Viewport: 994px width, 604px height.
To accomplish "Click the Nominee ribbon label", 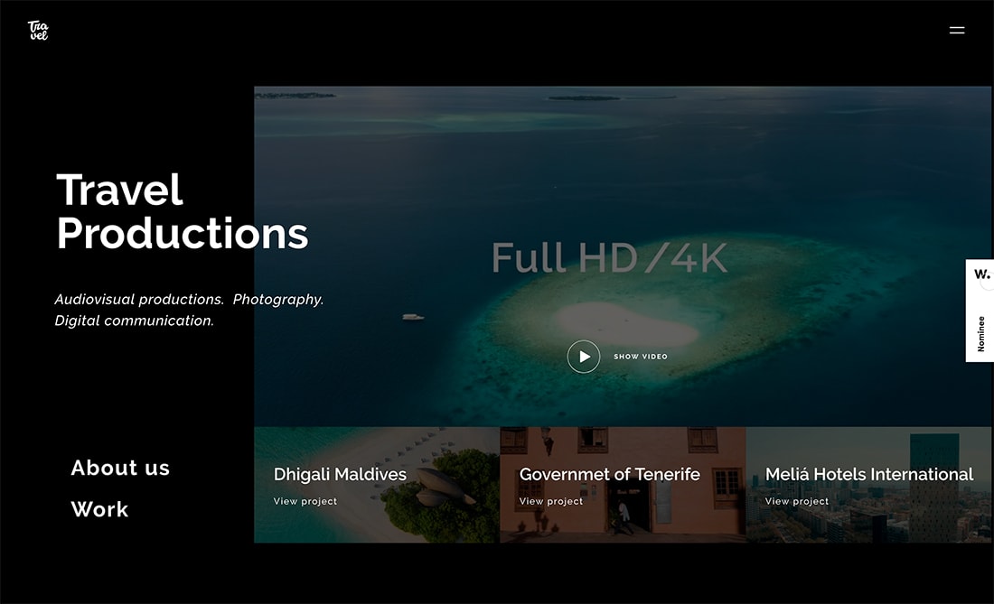I will click(980, 334).
